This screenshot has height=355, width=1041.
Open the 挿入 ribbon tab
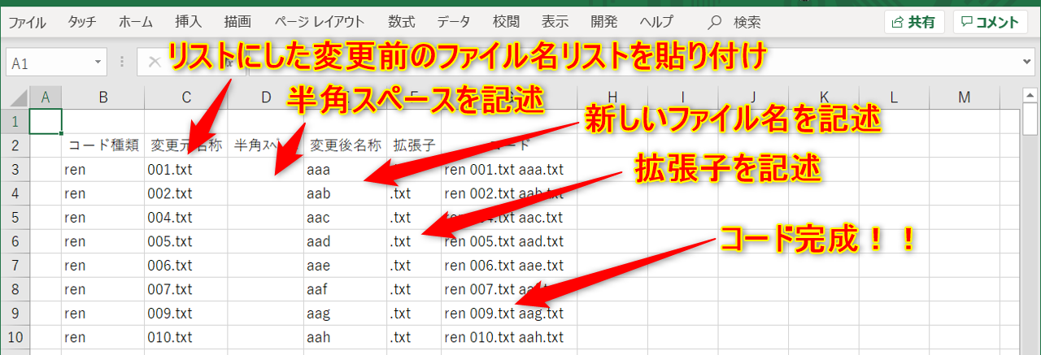(x=188, y=22)
